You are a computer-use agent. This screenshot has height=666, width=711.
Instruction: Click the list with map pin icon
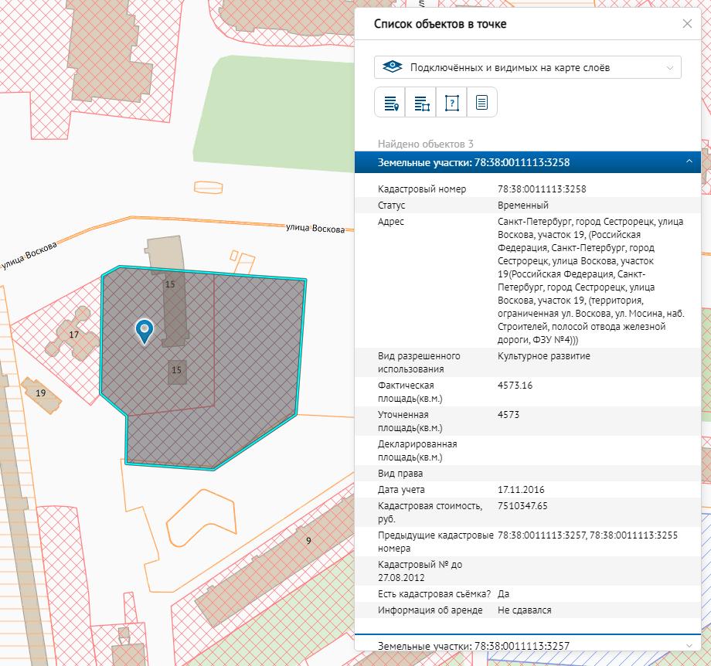point(391,103)
